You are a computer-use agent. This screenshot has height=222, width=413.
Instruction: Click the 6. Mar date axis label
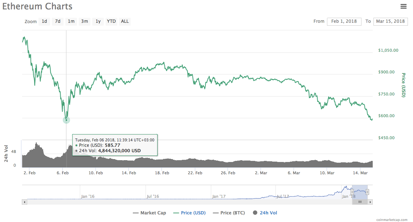coord(294,173)
